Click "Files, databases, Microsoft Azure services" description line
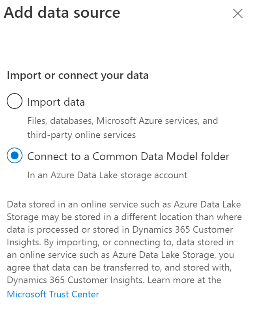Image resolution: width=256 pixels, height=312 pixels. click(122, 120)
